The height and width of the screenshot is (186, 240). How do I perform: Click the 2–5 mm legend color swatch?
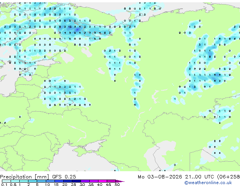pos(33,181)
